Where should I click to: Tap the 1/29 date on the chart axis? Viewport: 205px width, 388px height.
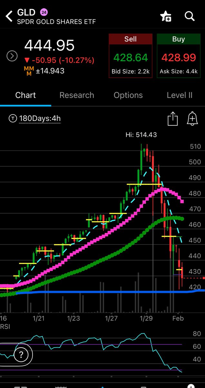point(147,318)
